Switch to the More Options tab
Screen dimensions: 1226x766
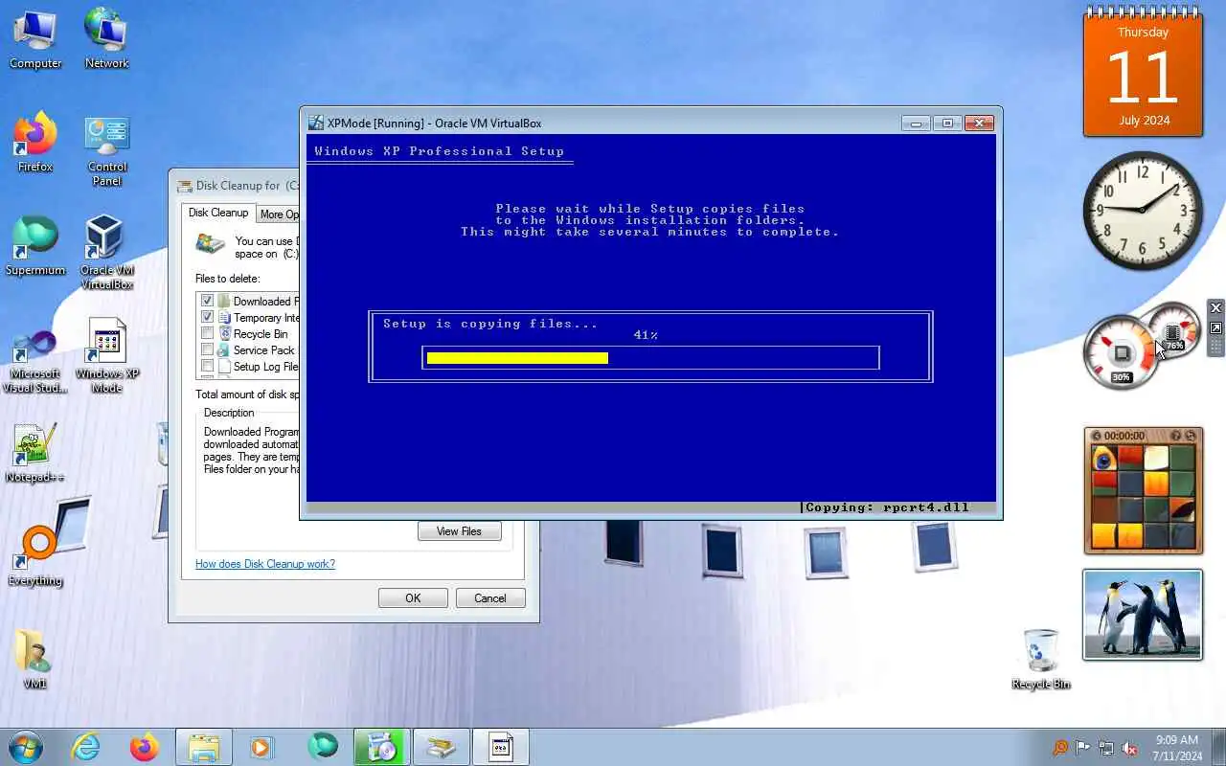[x=279, y=214]
